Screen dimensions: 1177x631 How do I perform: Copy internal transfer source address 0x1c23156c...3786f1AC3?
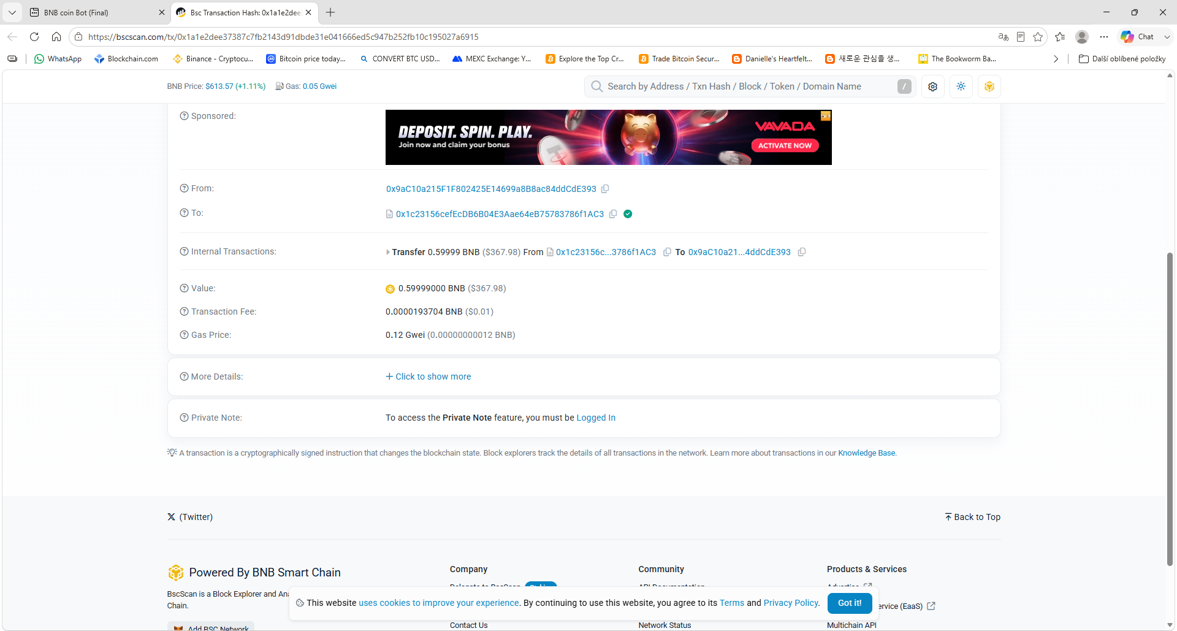tap(667, 252)
